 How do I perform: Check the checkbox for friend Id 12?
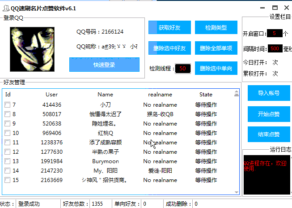pos(8,152)
